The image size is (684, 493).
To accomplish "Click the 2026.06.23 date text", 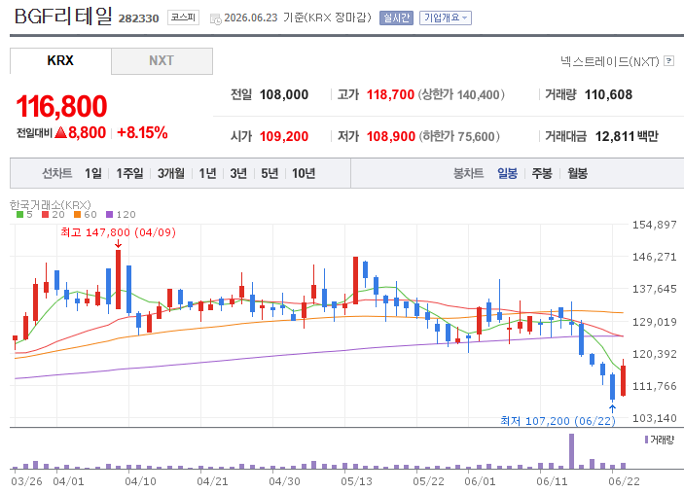I will point(251,18).
